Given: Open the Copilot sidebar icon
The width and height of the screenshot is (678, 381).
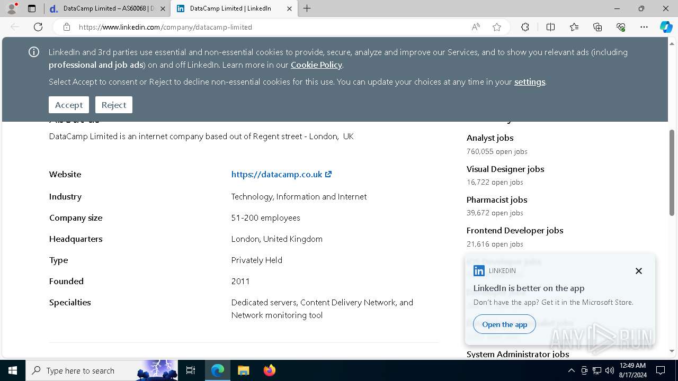Looking at the screenshot, I should (x=666, y=27).
